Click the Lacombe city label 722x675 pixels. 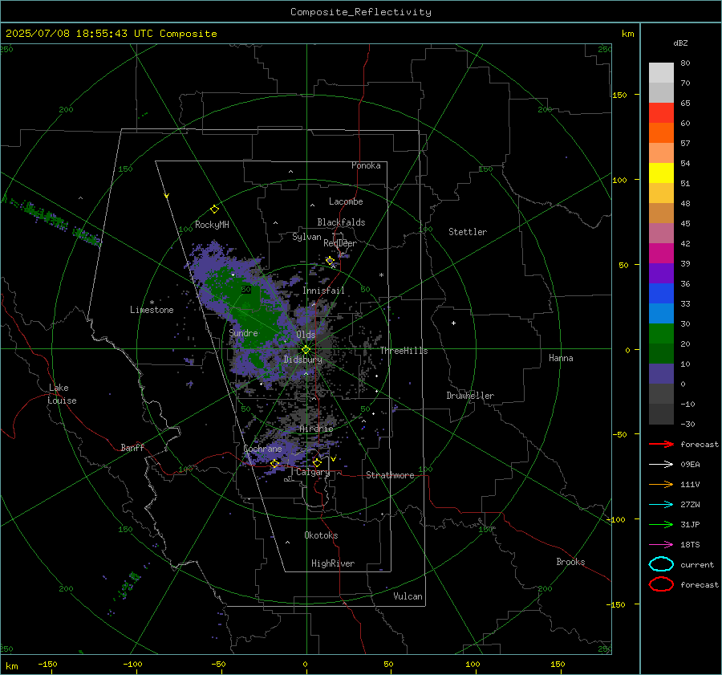coord(346,201)
